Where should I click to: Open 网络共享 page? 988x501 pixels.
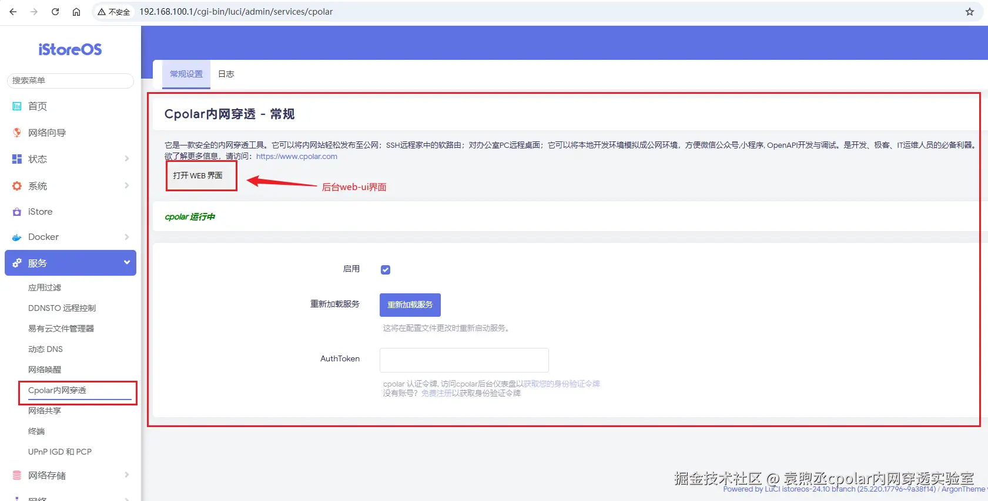pos(45,411)
